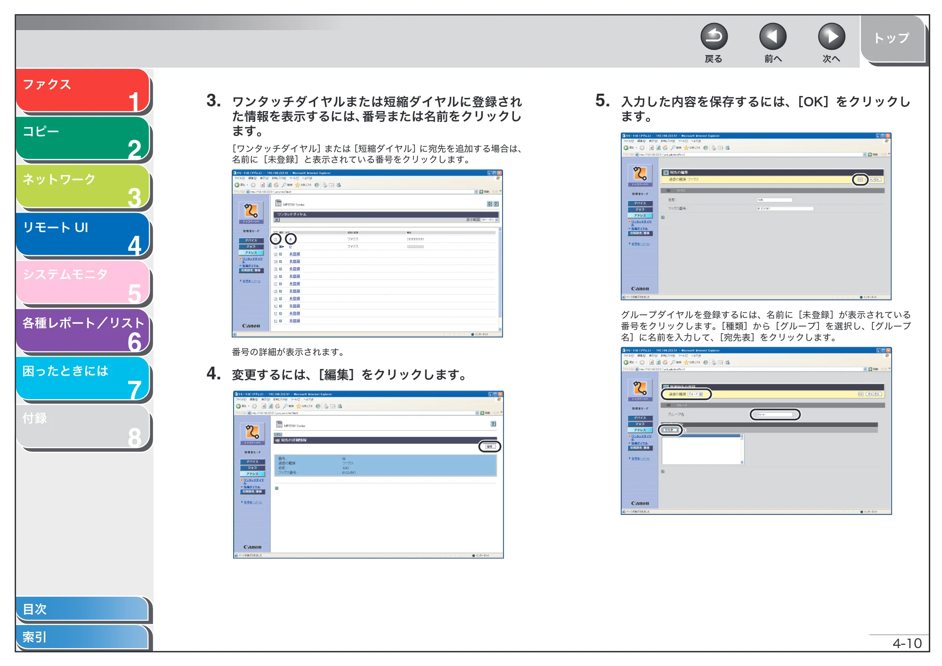Viewport: 942px width, 666px height.
Task: Click キャンセル button in group registration screenshot
Action: [874, 394]
